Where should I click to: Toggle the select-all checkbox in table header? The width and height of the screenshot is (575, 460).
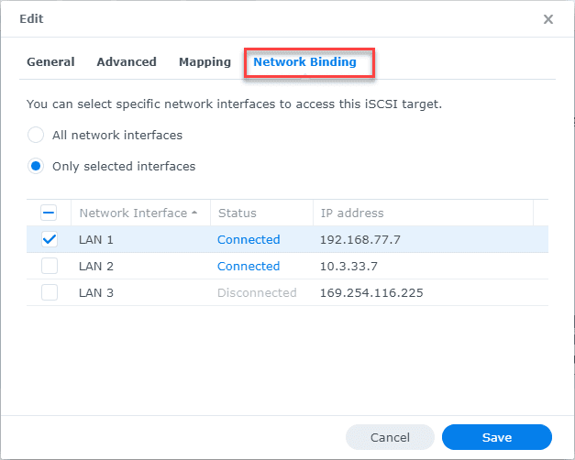tap(50, 213)
